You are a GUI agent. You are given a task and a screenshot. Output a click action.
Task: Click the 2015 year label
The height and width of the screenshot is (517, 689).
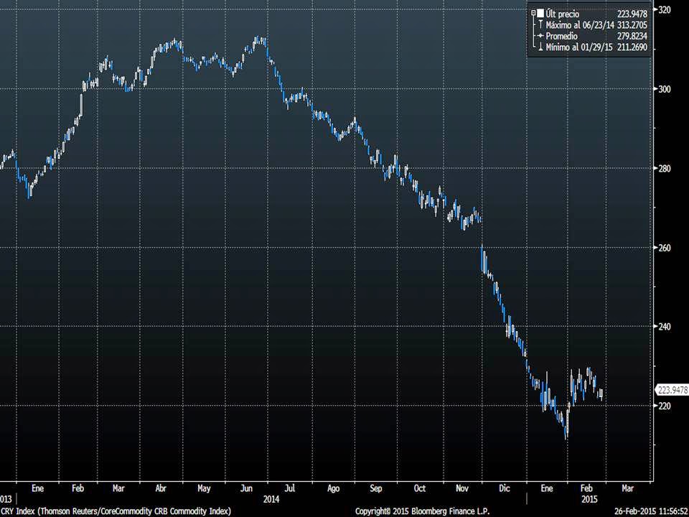pyautogui.click(x=589, y=500)
